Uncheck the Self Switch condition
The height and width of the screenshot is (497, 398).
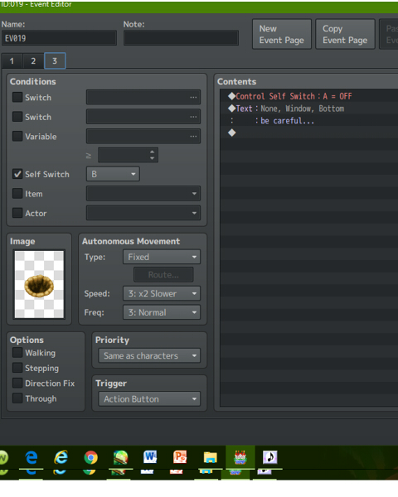pos(17,174)
